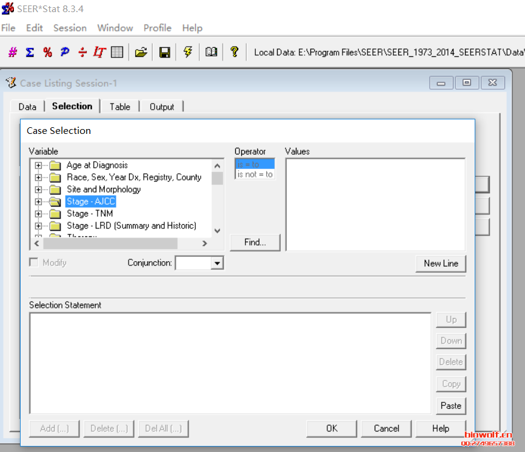Expand the Age at Diagnosis tree node

(39, 165)
